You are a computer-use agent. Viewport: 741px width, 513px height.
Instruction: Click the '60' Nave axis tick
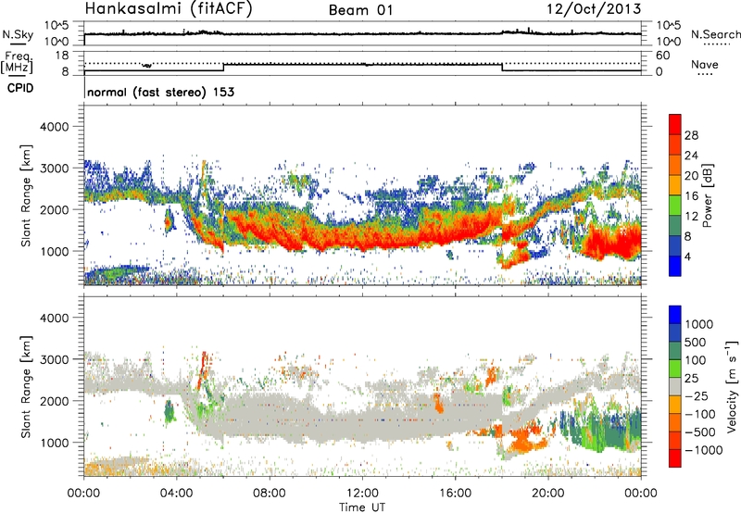tap(663, 56)
